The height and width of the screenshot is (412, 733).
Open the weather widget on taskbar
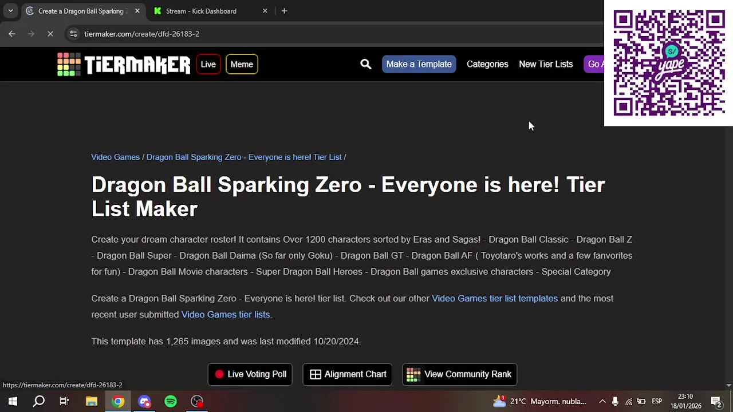tap(539, 401)
